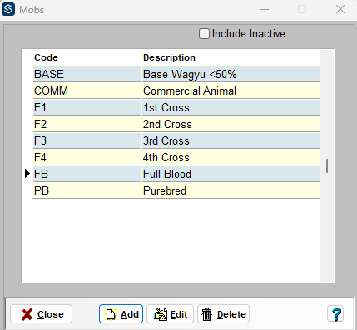357x330 pixels.
Task: Click the vertical scrollbar thumb in the list
Action: click(327, 165)
